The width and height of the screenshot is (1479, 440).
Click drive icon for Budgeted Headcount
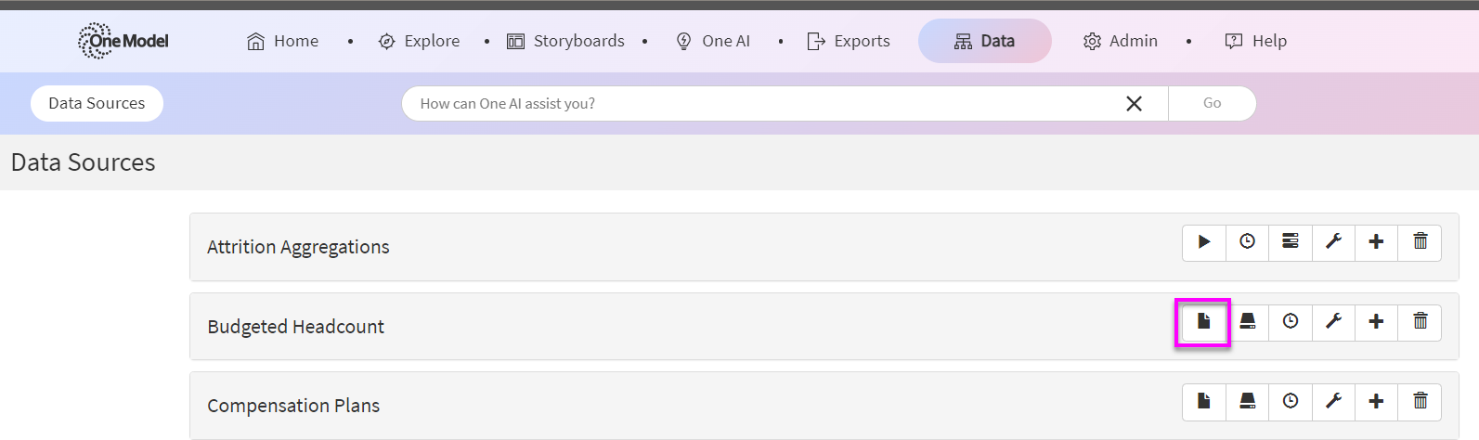click(x=1247, y=322)
